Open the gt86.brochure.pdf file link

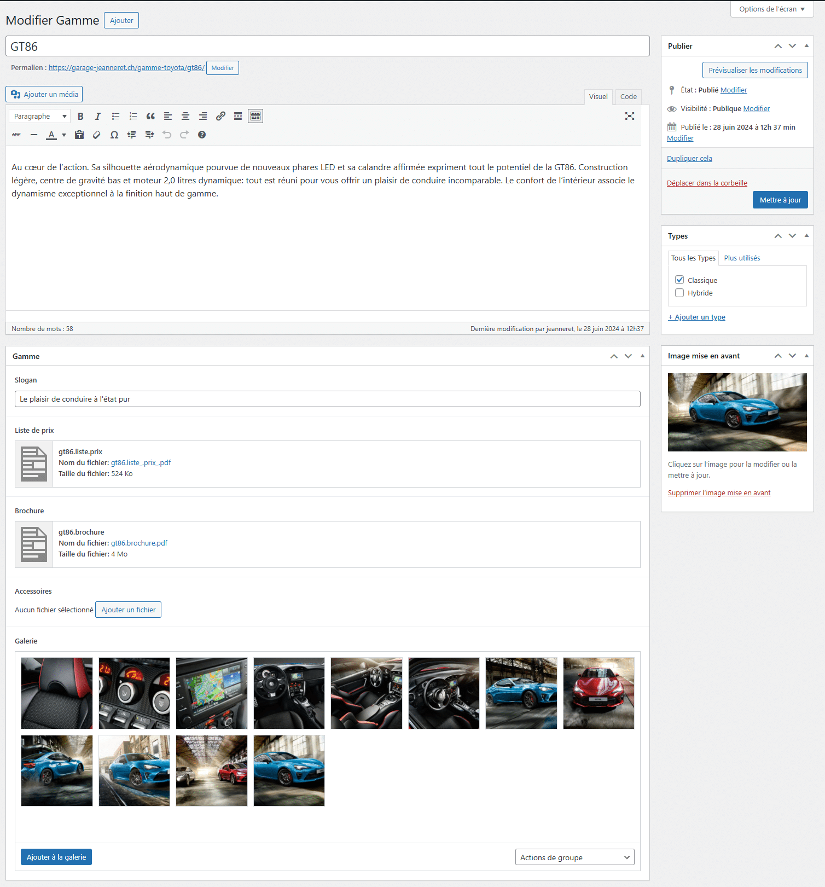tap(139, 543)
